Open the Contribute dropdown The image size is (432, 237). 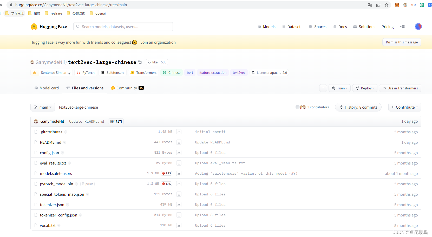[x=404, y=107]
